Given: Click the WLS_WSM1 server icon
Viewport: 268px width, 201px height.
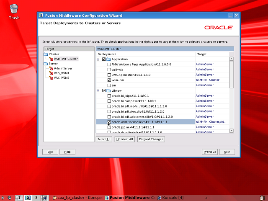Looking at the screenshot, I should (51, 73).
